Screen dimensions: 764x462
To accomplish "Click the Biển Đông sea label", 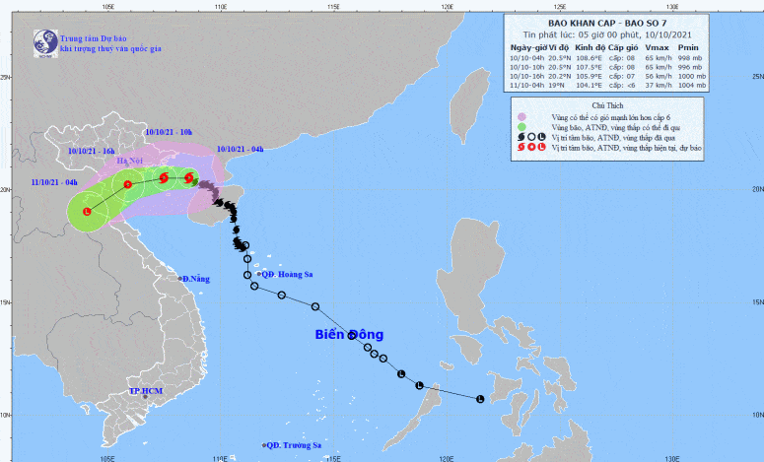I will (349, 335).
